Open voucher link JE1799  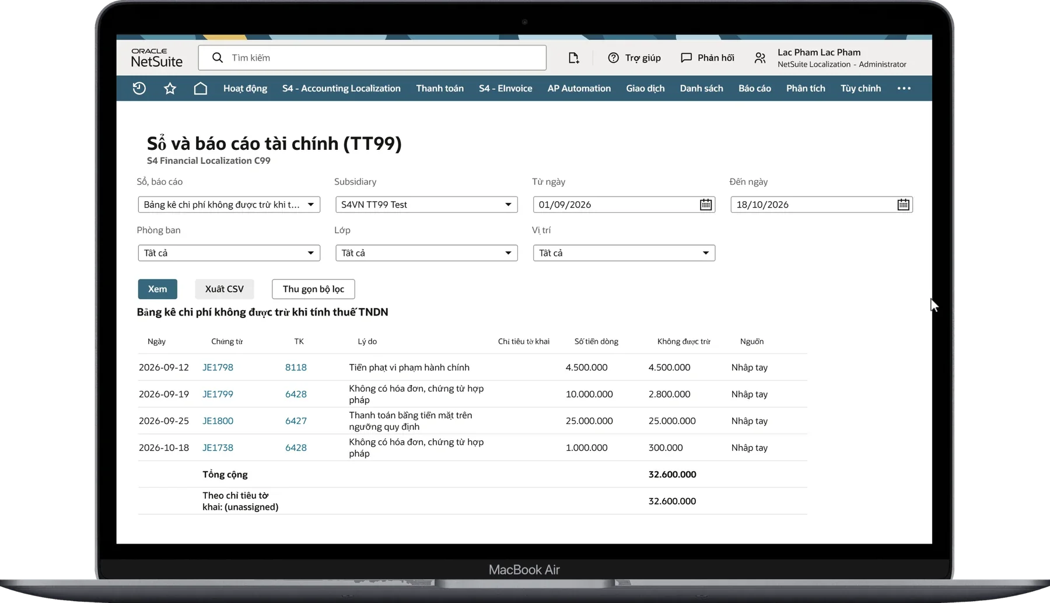pos(218,394)
